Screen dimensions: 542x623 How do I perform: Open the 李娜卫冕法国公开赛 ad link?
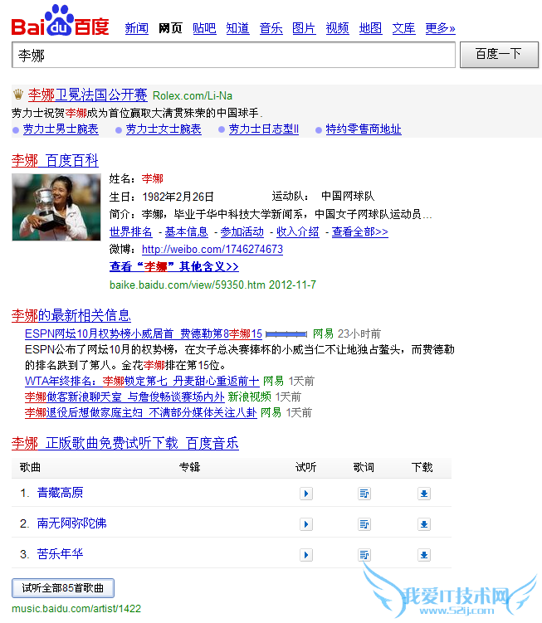click(x=87, y=95)
